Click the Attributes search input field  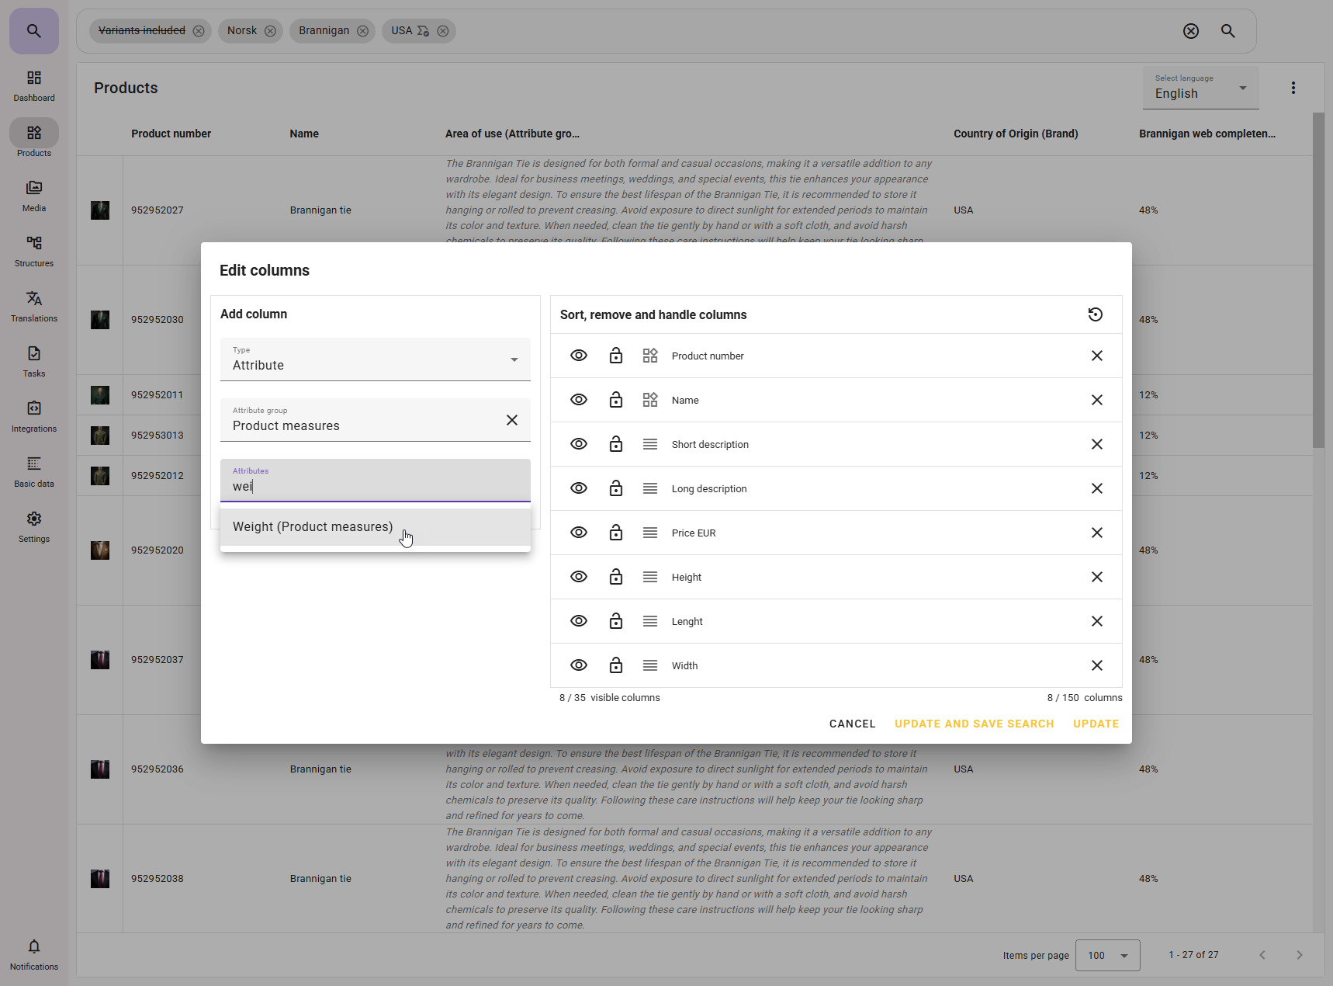coord(375,486)
